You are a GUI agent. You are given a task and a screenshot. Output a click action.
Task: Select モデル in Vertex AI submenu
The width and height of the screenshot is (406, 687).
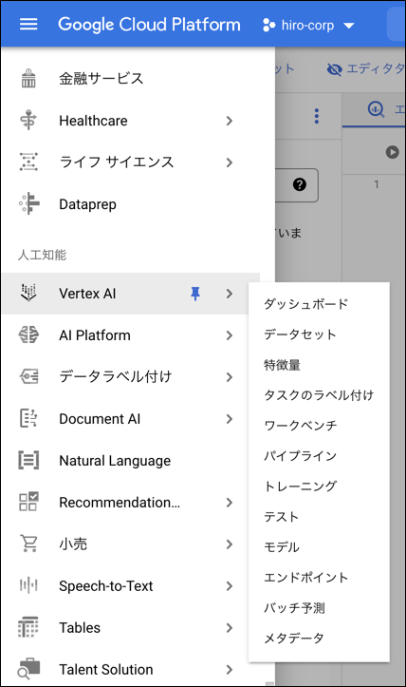[282, 546]
